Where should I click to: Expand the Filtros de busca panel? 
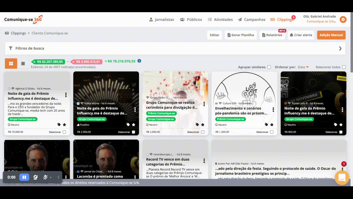(175, 48)
